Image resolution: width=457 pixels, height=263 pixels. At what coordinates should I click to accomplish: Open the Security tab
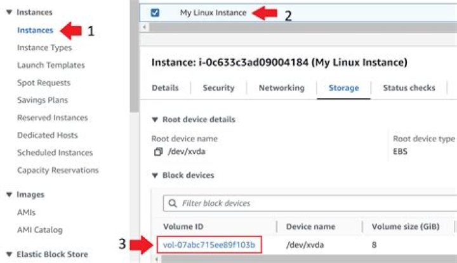pyautogui.click(x=218, y=88)
